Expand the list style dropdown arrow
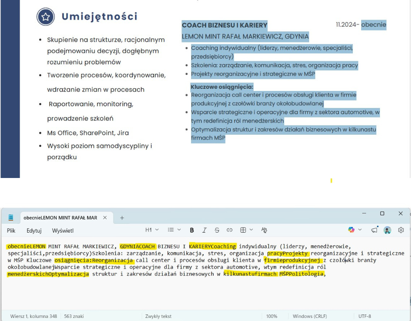 (179, 230)
